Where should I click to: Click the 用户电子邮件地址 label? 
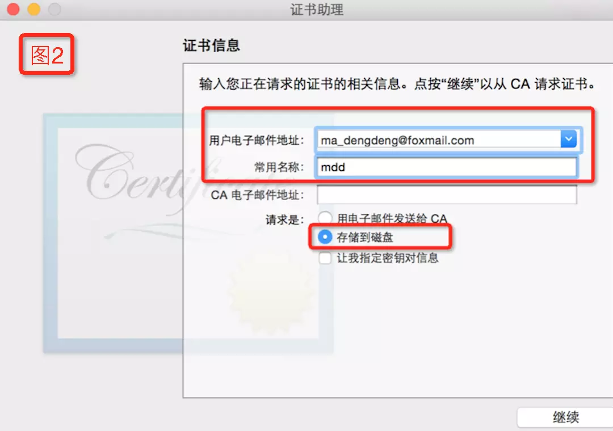click(257, 140)
